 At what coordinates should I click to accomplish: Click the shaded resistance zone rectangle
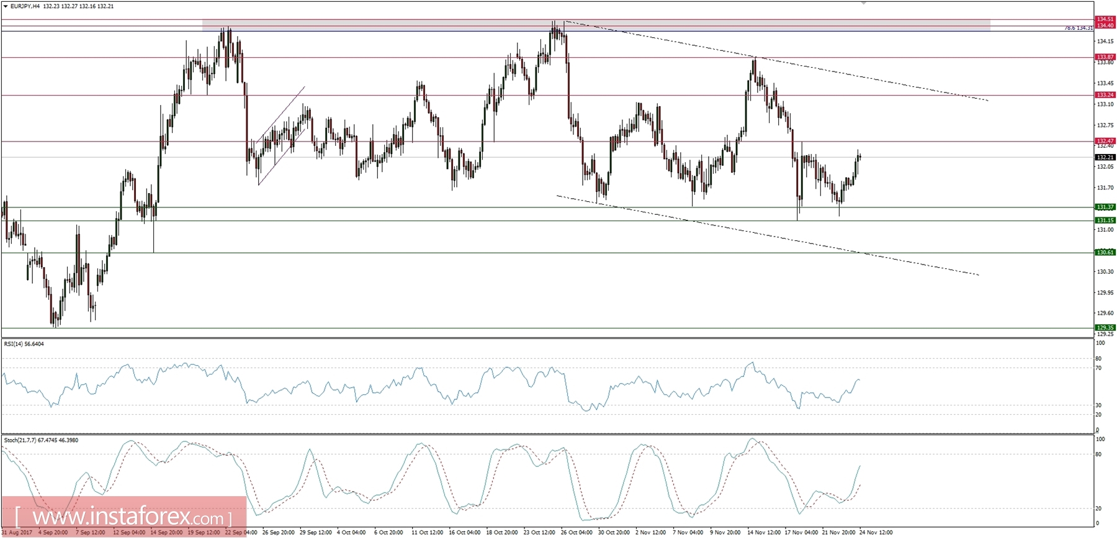[x=596, y=25]
